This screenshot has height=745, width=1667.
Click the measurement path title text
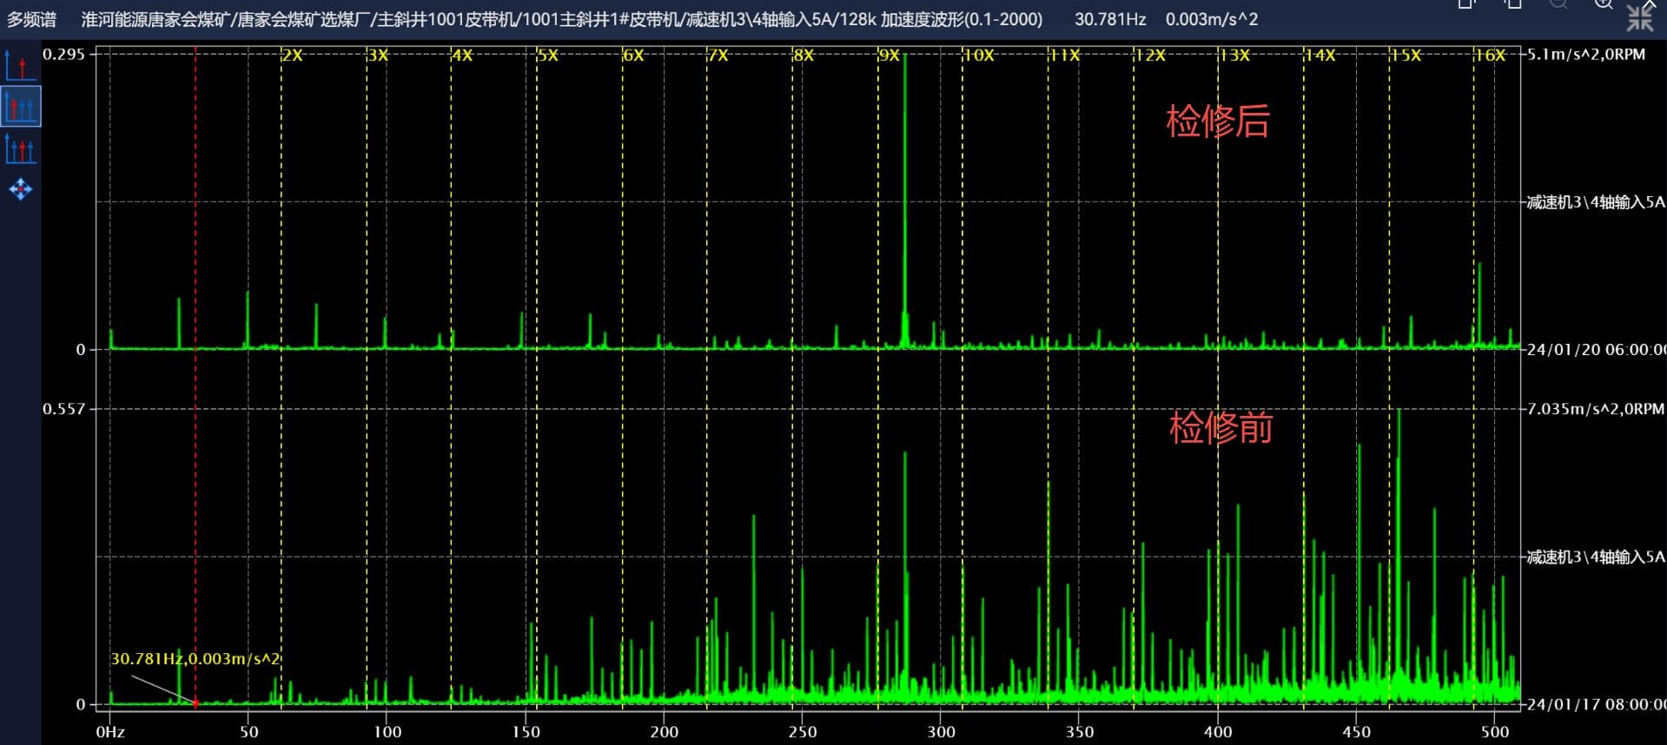[x=561, y=19]
